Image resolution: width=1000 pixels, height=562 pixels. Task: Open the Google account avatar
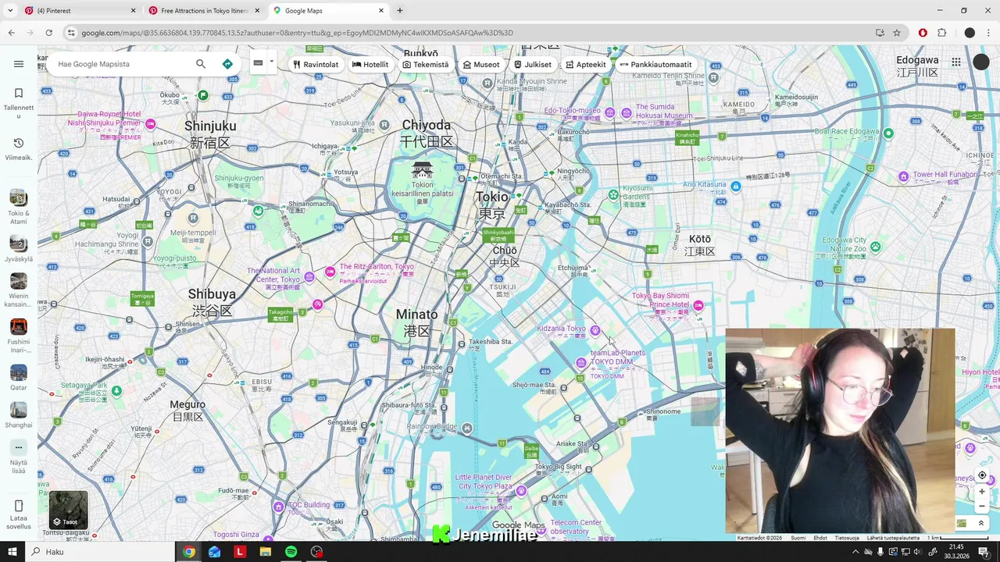(x=981, y=62)
